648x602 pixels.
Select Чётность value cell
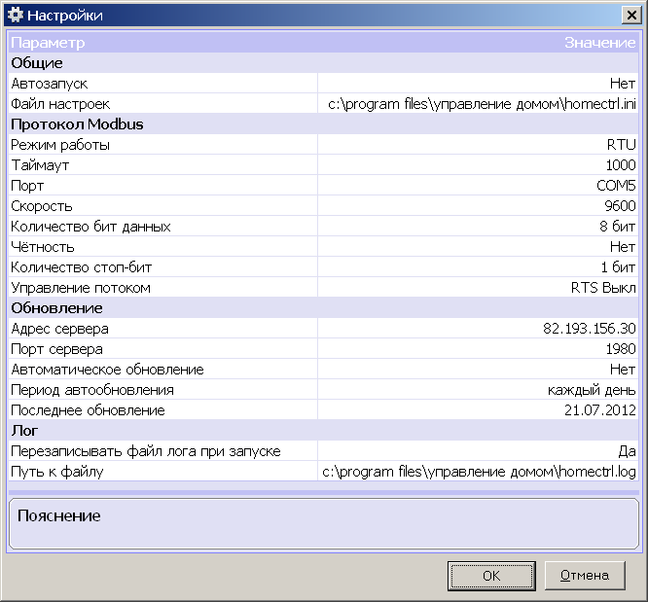[x=622, y=247]
